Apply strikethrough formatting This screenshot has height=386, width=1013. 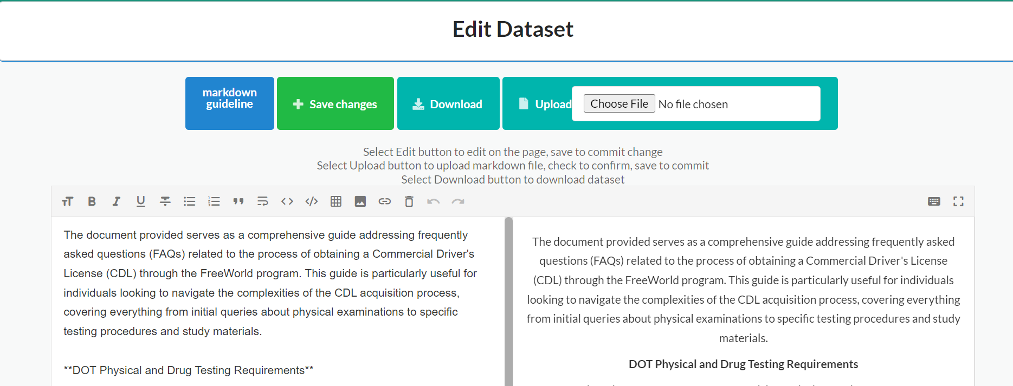(x=165, y=201)
